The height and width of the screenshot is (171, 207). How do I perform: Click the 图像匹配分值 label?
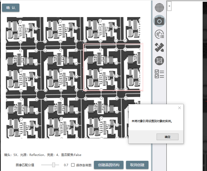click(25, 165)
